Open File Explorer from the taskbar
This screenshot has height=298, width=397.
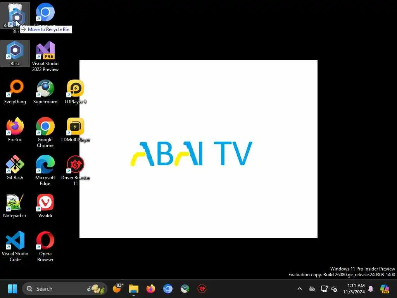(x=134, y=289)
